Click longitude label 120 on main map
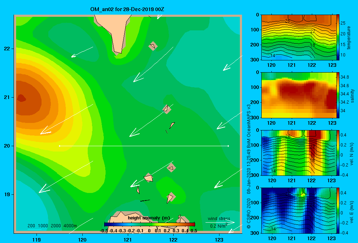 pyautogui.click(x=82, y=239)
